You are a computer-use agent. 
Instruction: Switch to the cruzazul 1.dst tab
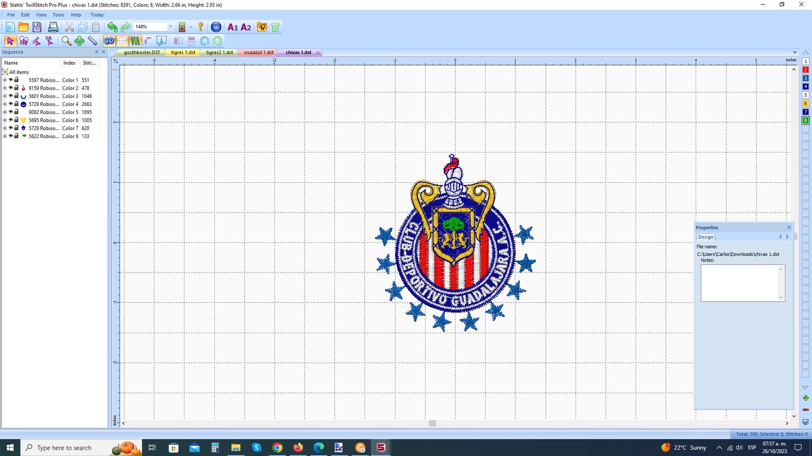(258, 52)
